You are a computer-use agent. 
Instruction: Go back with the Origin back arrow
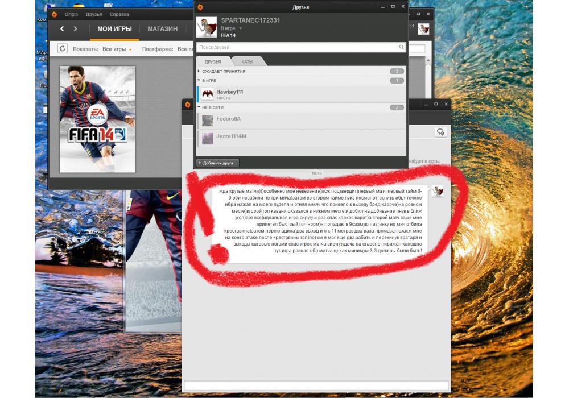[62, 28]
